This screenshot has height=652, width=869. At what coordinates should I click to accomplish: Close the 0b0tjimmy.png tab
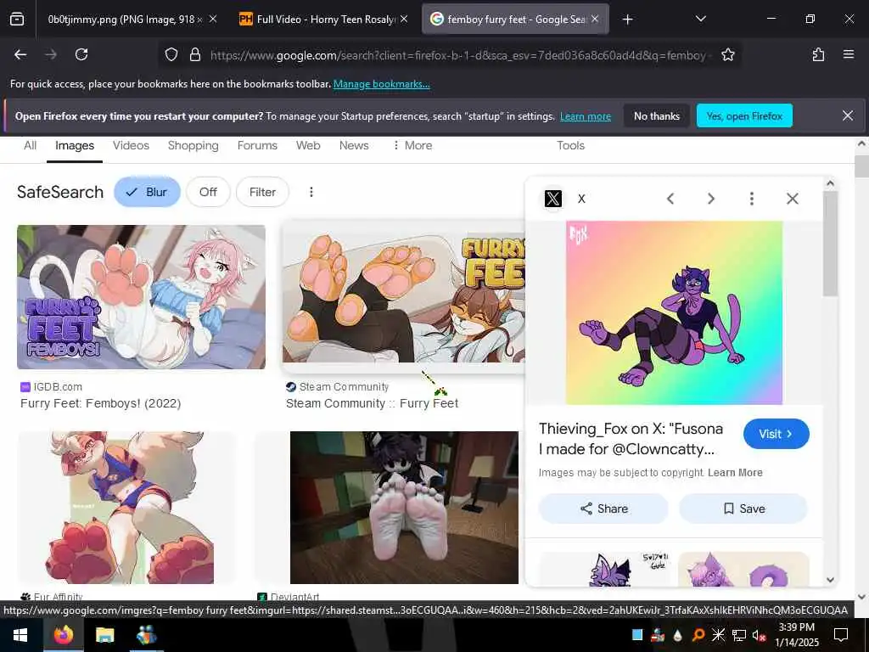coord(213,20)
